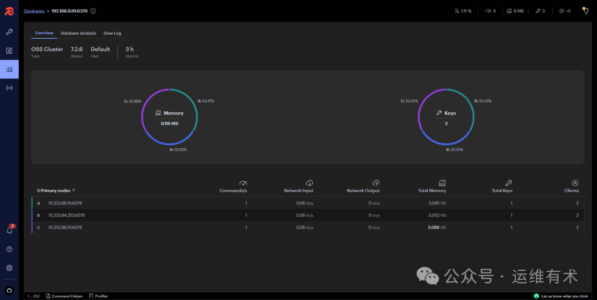The width and height of the screenshot is (597, 300).
Task: Click the Default user value
Action: 100,49
